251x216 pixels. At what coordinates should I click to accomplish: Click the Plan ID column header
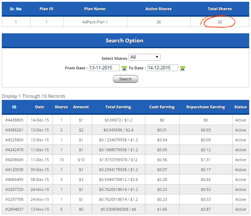coord(46,9)
